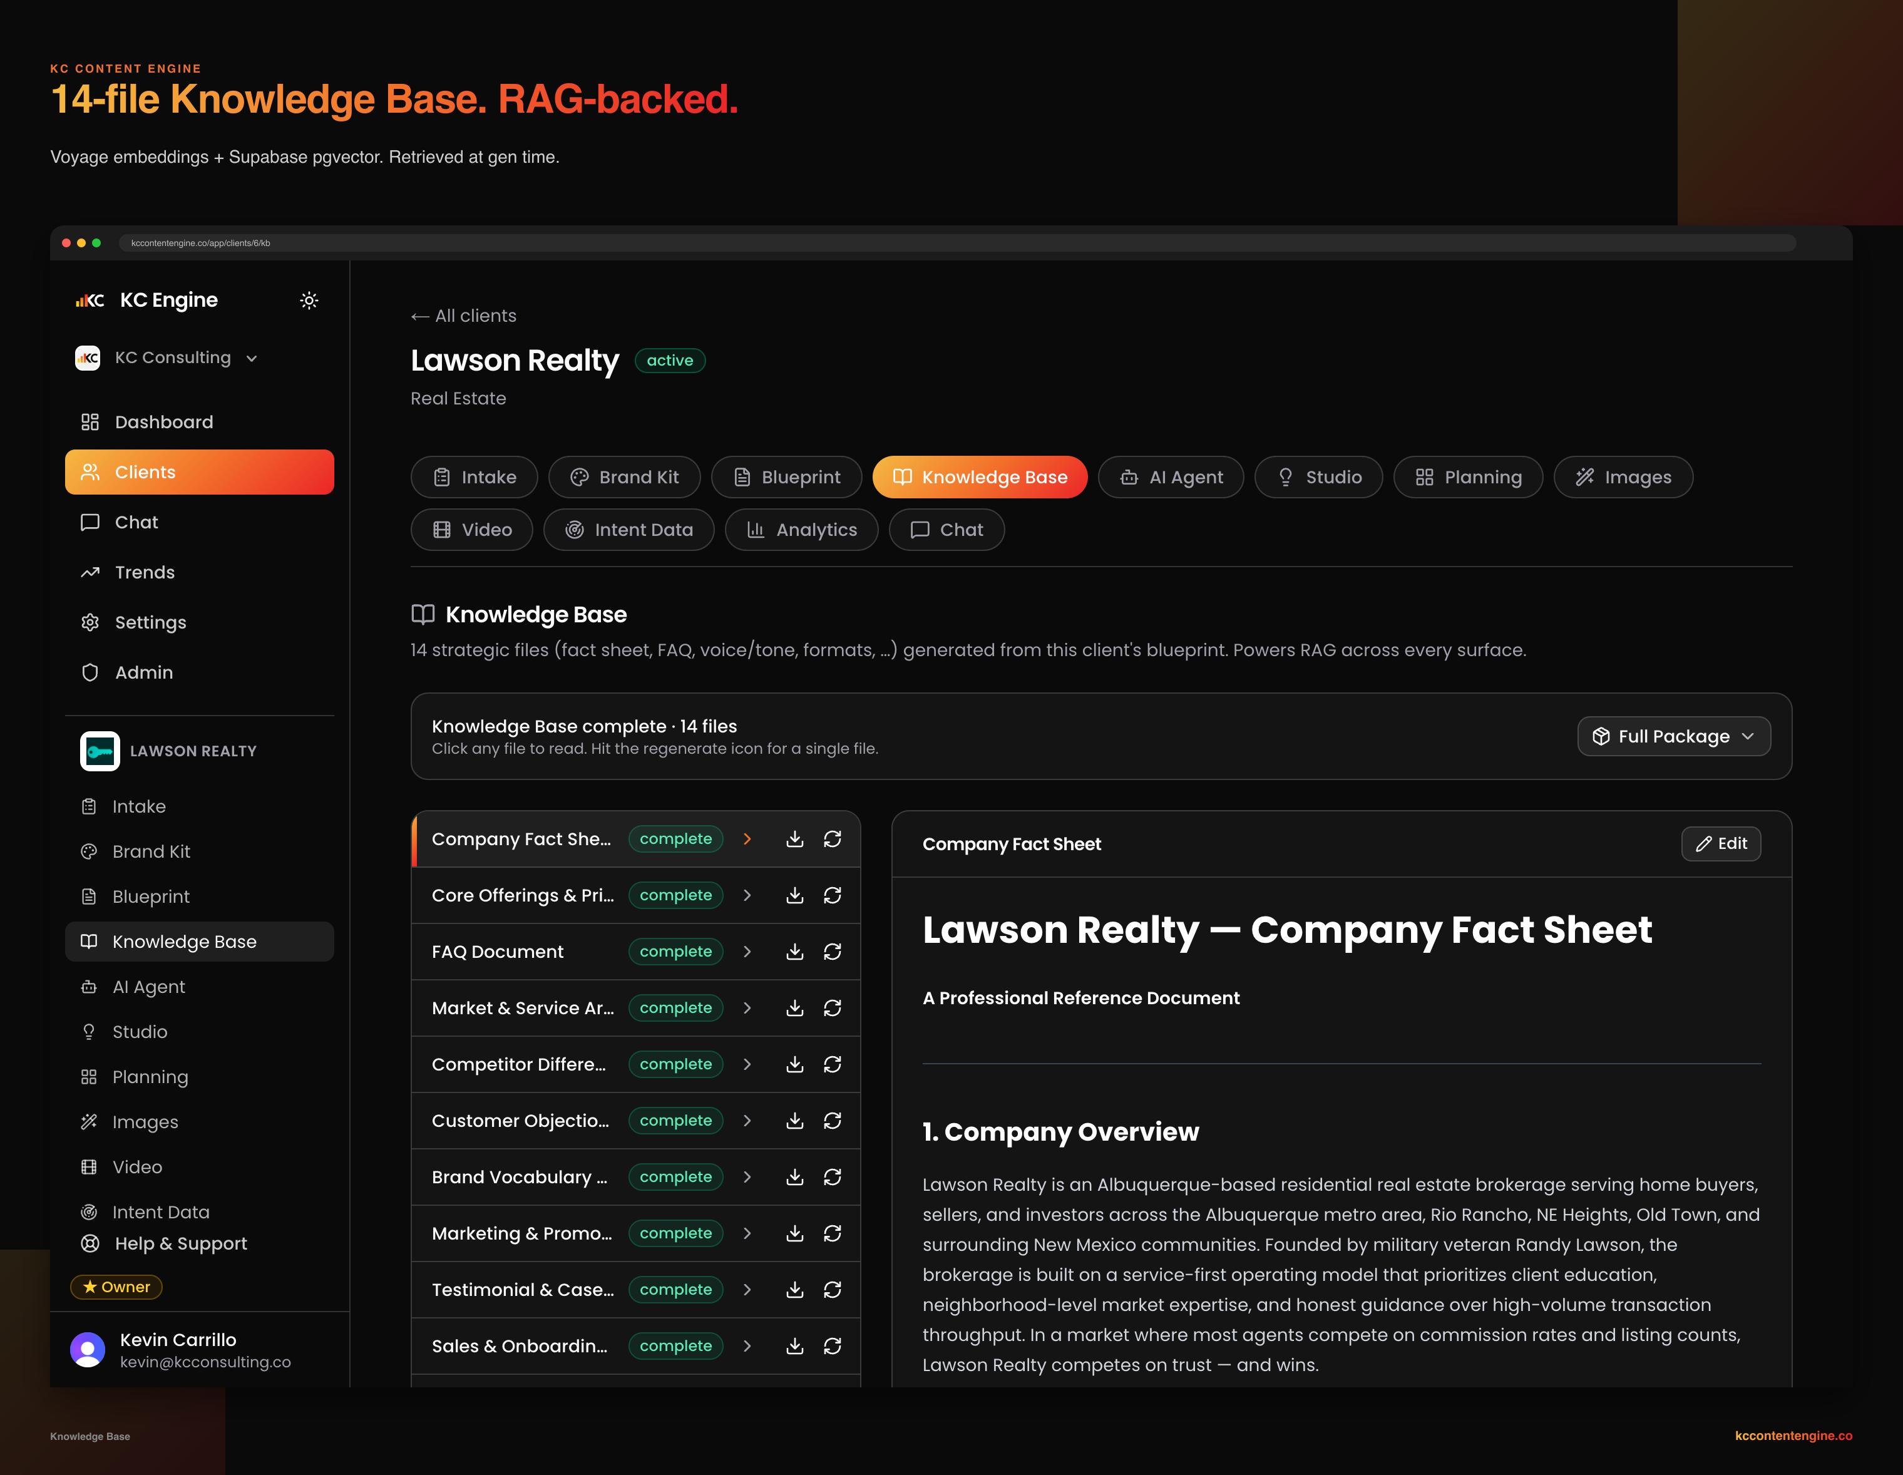
Task: Expand the Customer Objection row chevron
Action: coord(747,1121)
